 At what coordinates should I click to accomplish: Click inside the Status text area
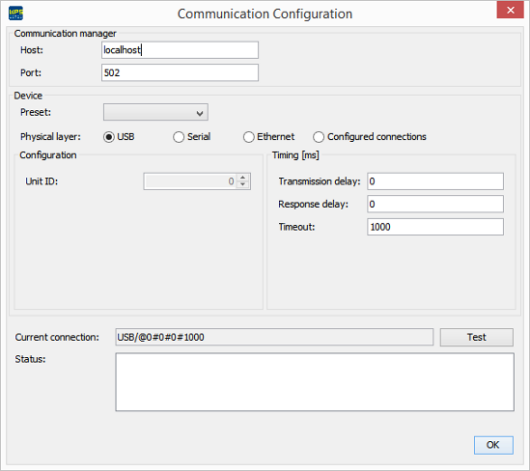pos(315,382)
